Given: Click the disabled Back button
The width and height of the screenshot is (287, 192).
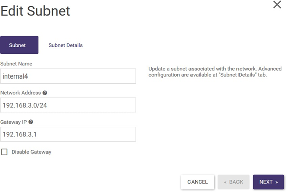Looking at the screenshot, I should pos(233,182).
